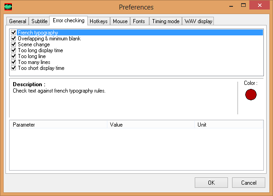The height and width of the screenshot is (196, 273).
Task: Uncheck the Too long line checkbox
Action: 14,56
